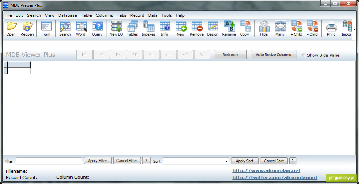Screen dimensions: 359x184
Task: Open the Table menu
Action: pyautogui.click(x=86, y=15)
